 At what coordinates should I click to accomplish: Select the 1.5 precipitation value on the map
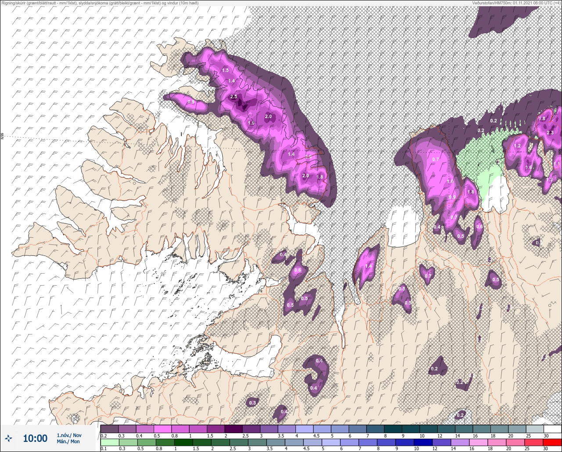[x=226, y=70]
